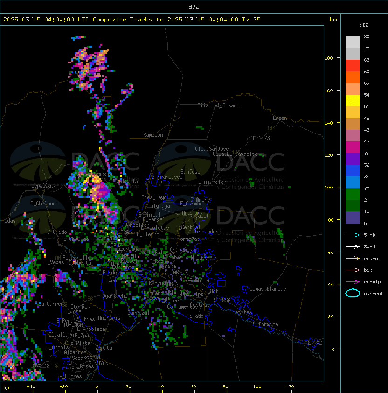Viewport: 388px width, 393px height.
Task: Click the 'dBZ' title at top
Action: click(x=194, y=7)
